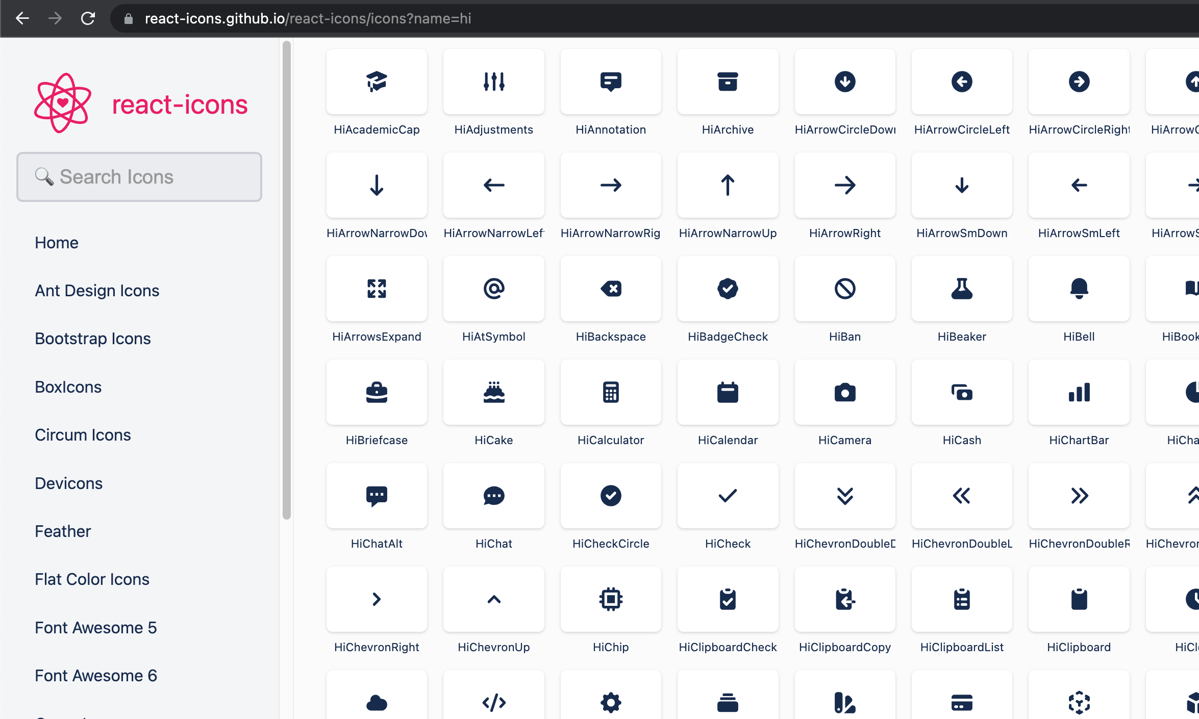Go to Bootstrap Icons set

93,339
